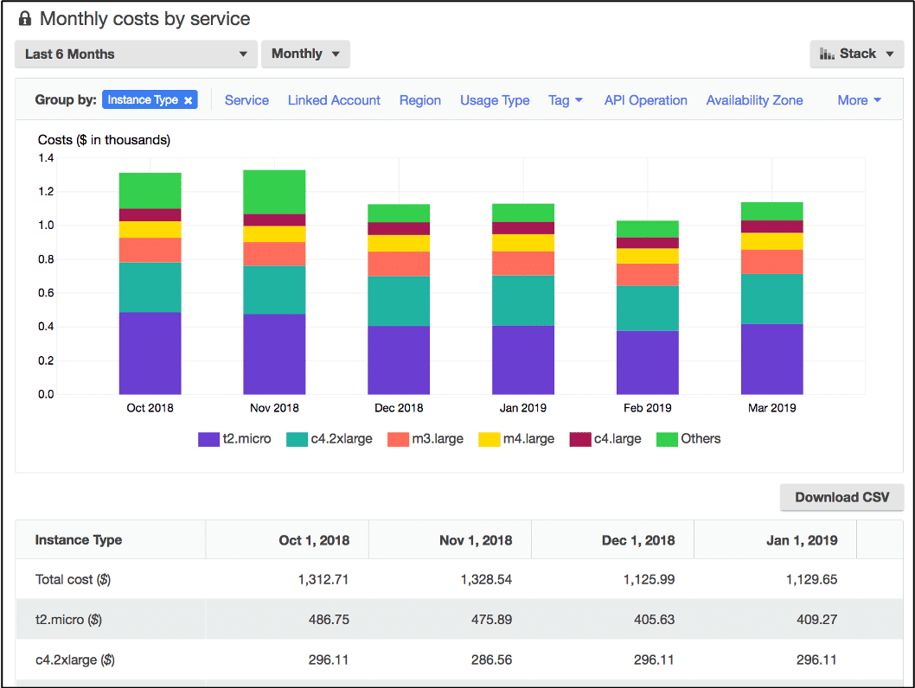Screen dimensions: 915x688
Task: Open the Last 6 Months date range dropdown
Action: click(x=135, y=54)
